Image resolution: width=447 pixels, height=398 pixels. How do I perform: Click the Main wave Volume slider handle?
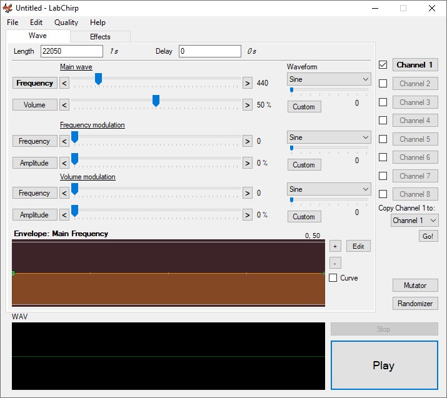coord(156,101)
